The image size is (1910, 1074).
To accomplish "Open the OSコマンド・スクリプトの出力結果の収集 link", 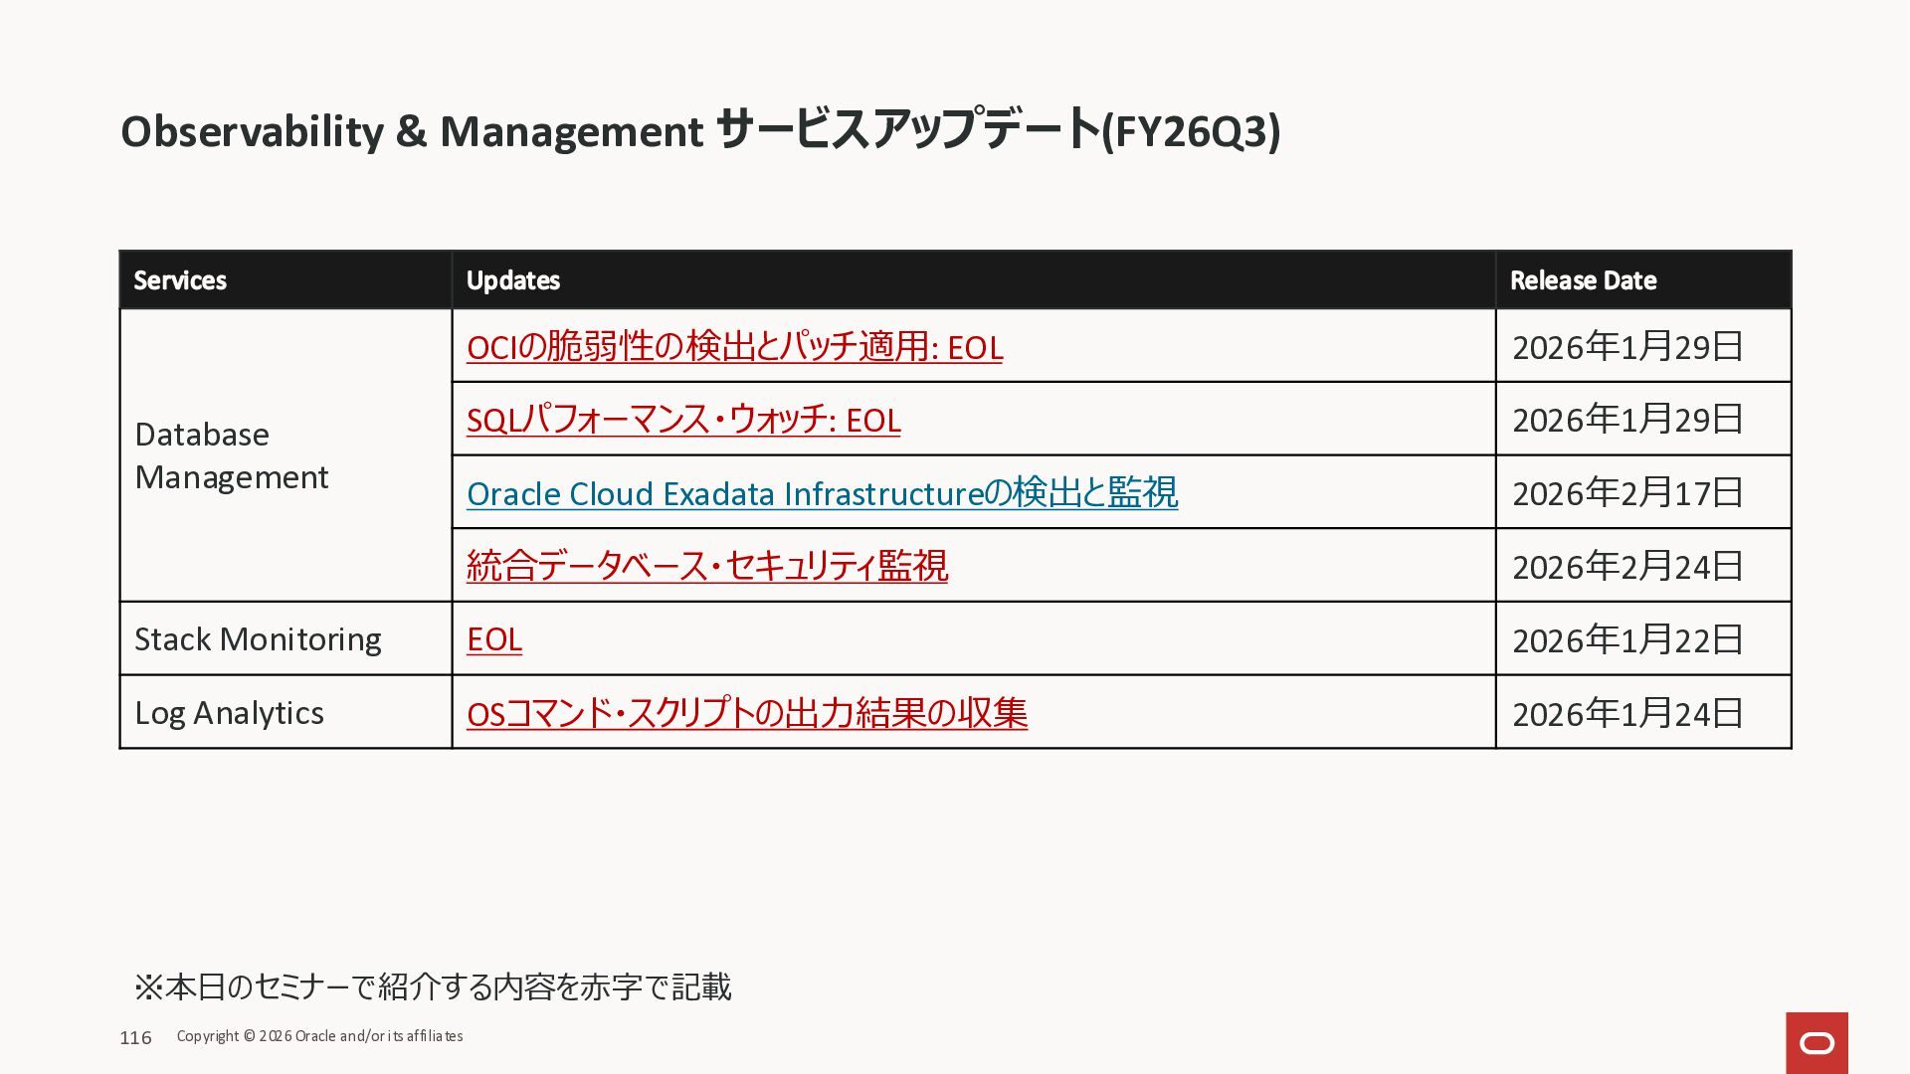I will pyautogui.click(x=746, y=713).
